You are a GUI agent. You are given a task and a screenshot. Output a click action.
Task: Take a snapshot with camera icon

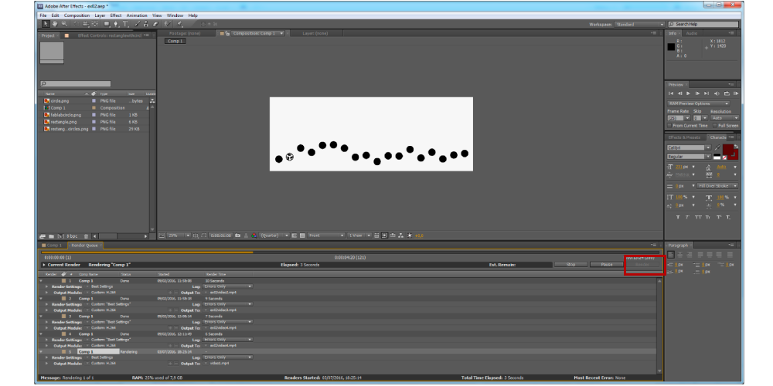pos(237,235)
